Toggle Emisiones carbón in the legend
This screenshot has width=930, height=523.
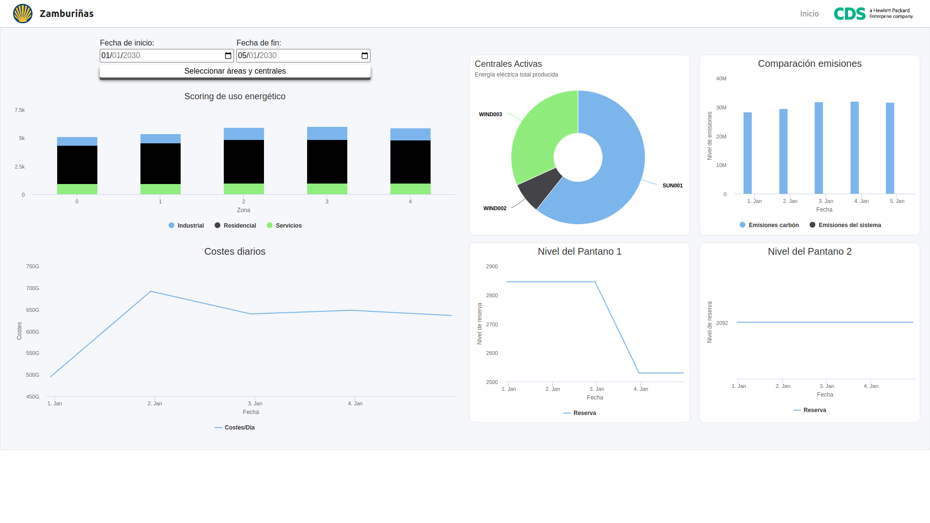coord(769,225)
